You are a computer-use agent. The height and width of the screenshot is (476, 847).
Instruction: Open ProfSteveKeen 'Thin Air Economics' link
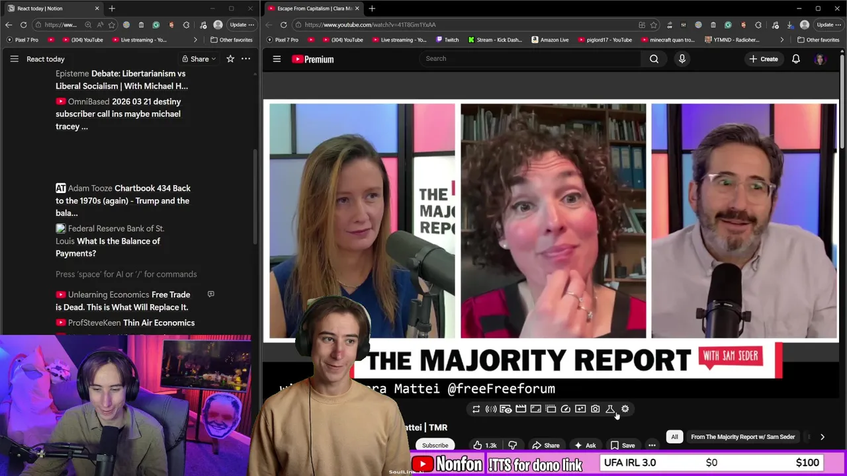tap(125, 323)
